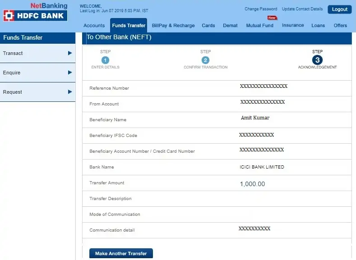Open the Insurance tab

pos(293,25)
